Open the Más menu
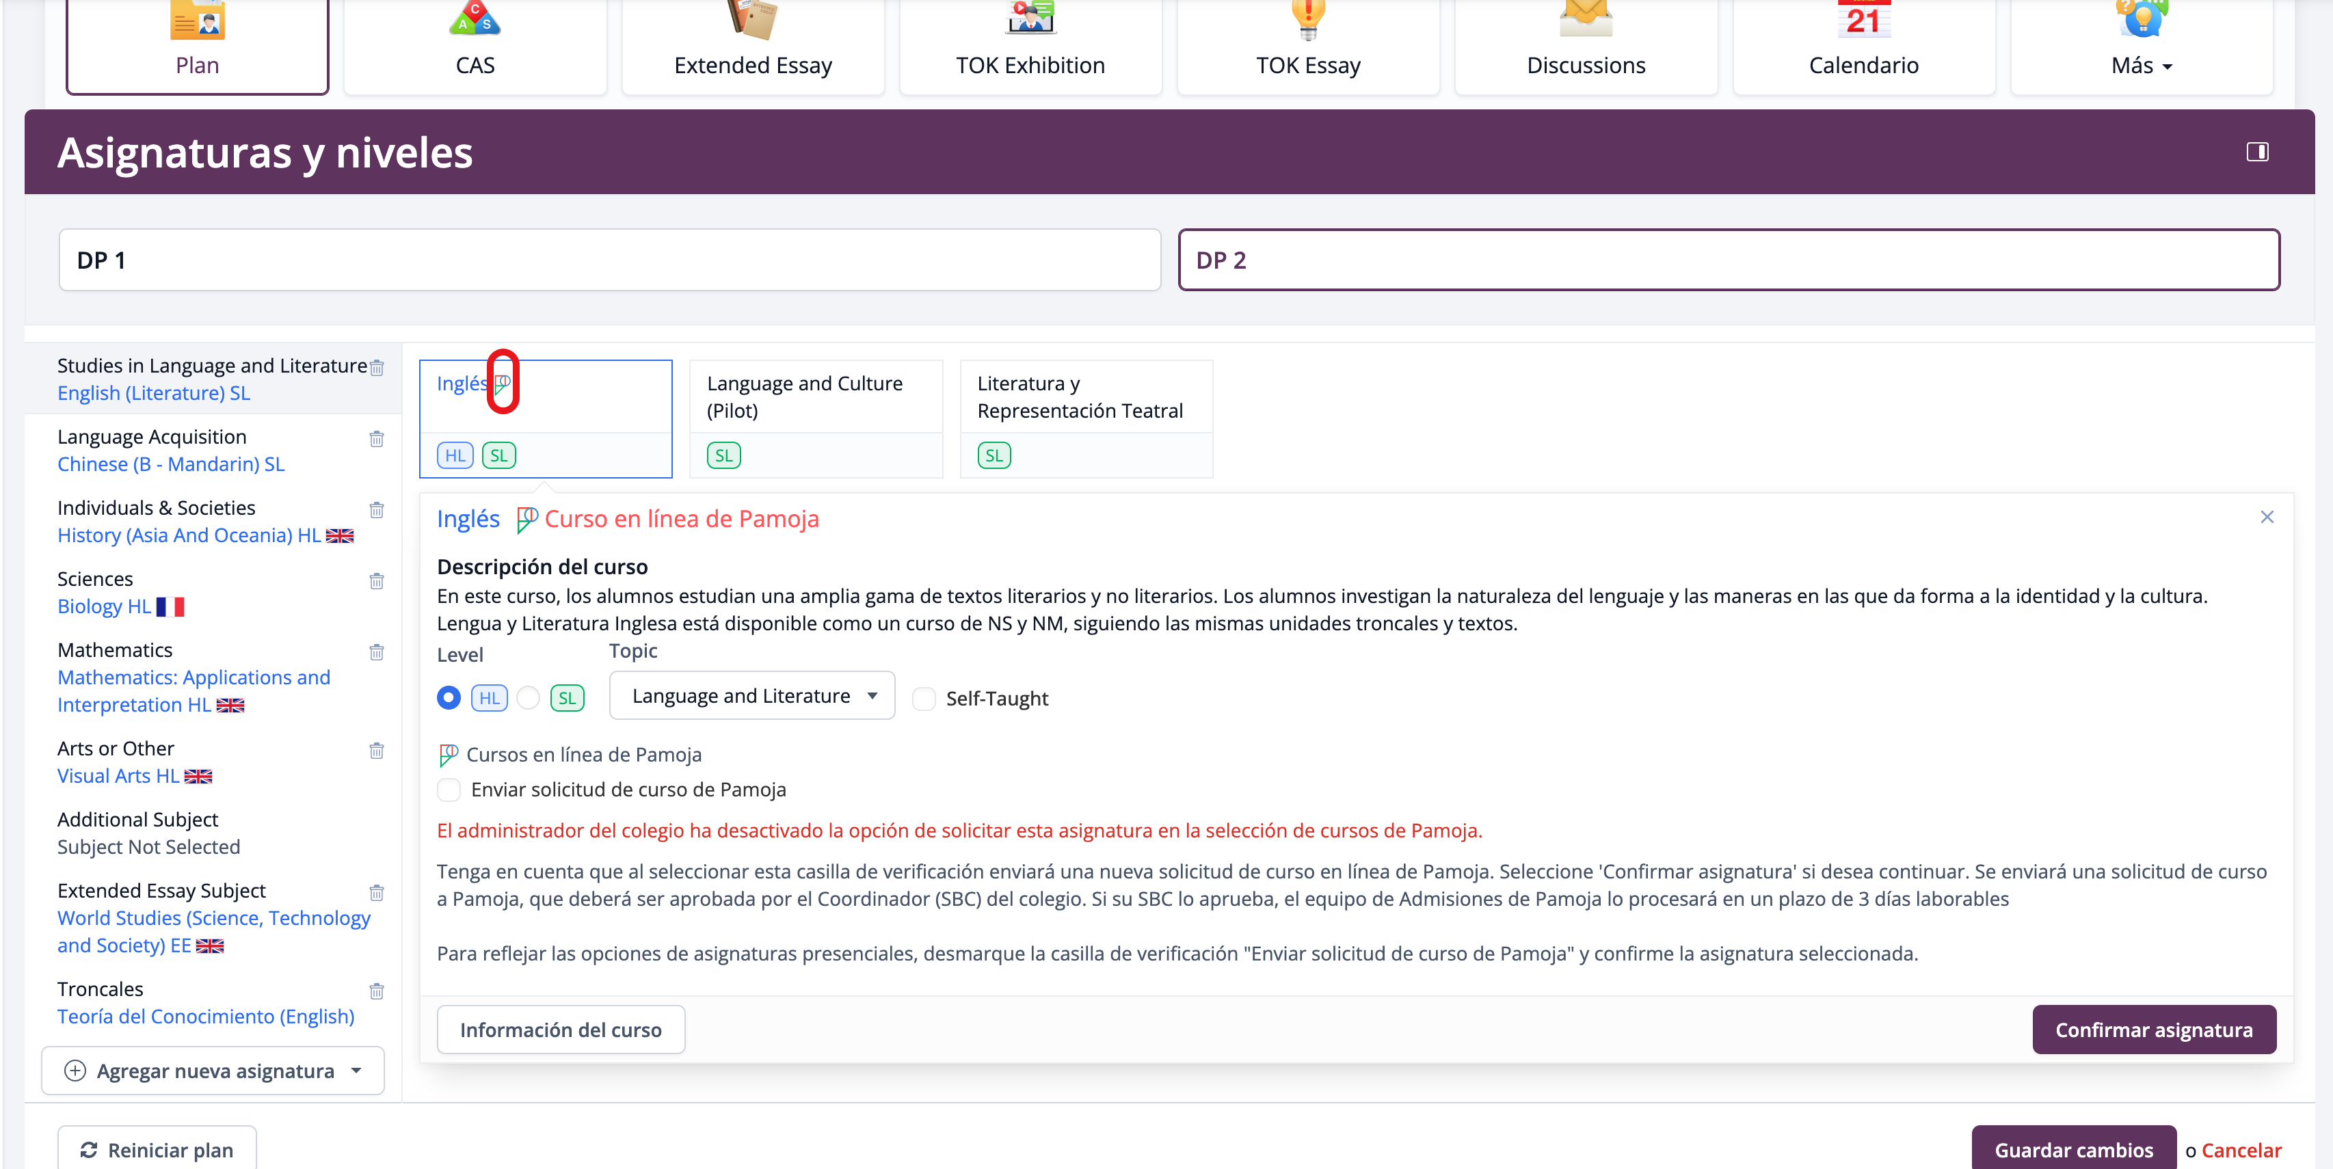This screenshot has width=2333, height=1169. point(2141,65)
